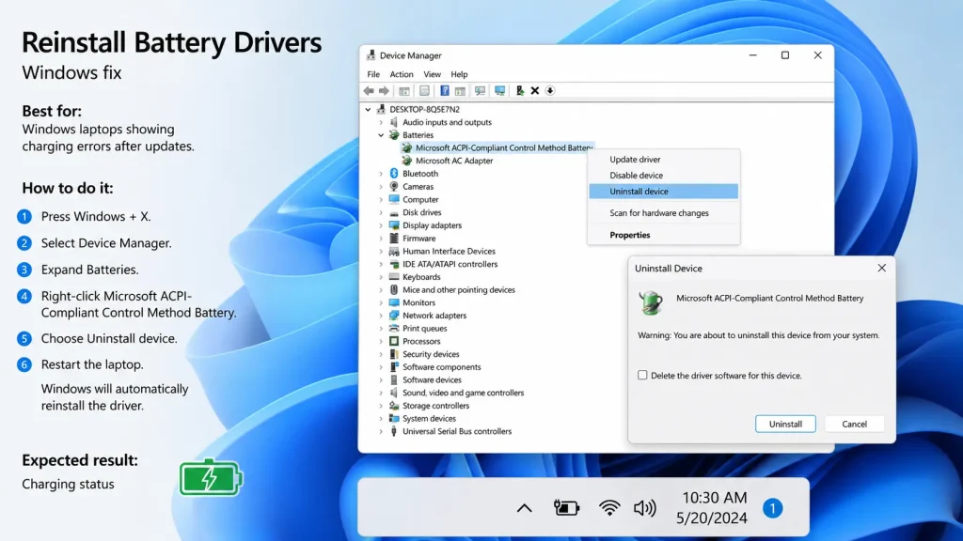This screenshot has height=541, width=963.
Task: Expand Human Interface Devices
Action: pos(381,251)
